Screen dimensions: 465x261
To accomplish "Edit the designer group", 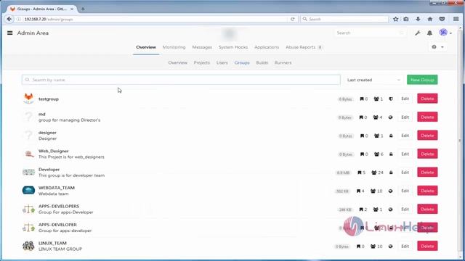I will (405, 136).
